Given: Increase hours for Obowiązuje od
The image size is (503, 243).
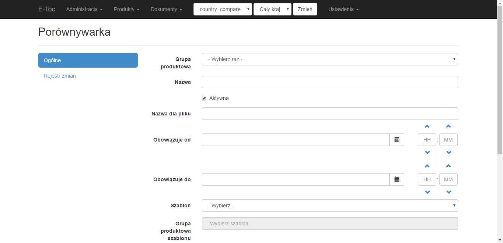Looking at the screenshot, I should point(427,126).
